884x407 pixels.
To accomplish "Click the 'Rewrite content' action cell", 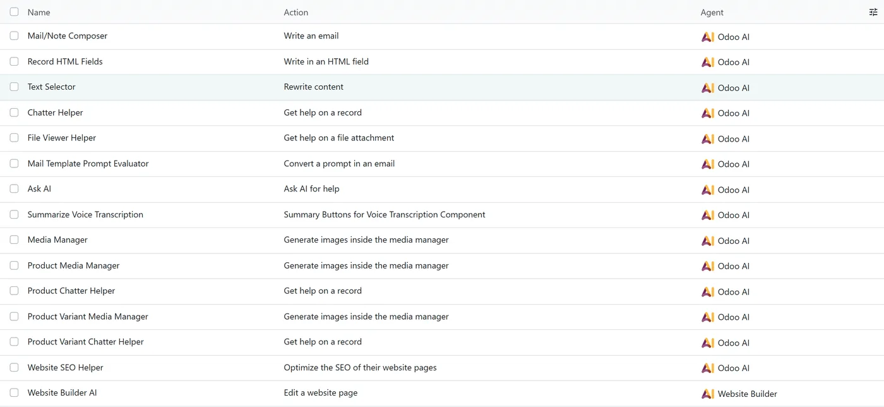I will coord(314,87).
